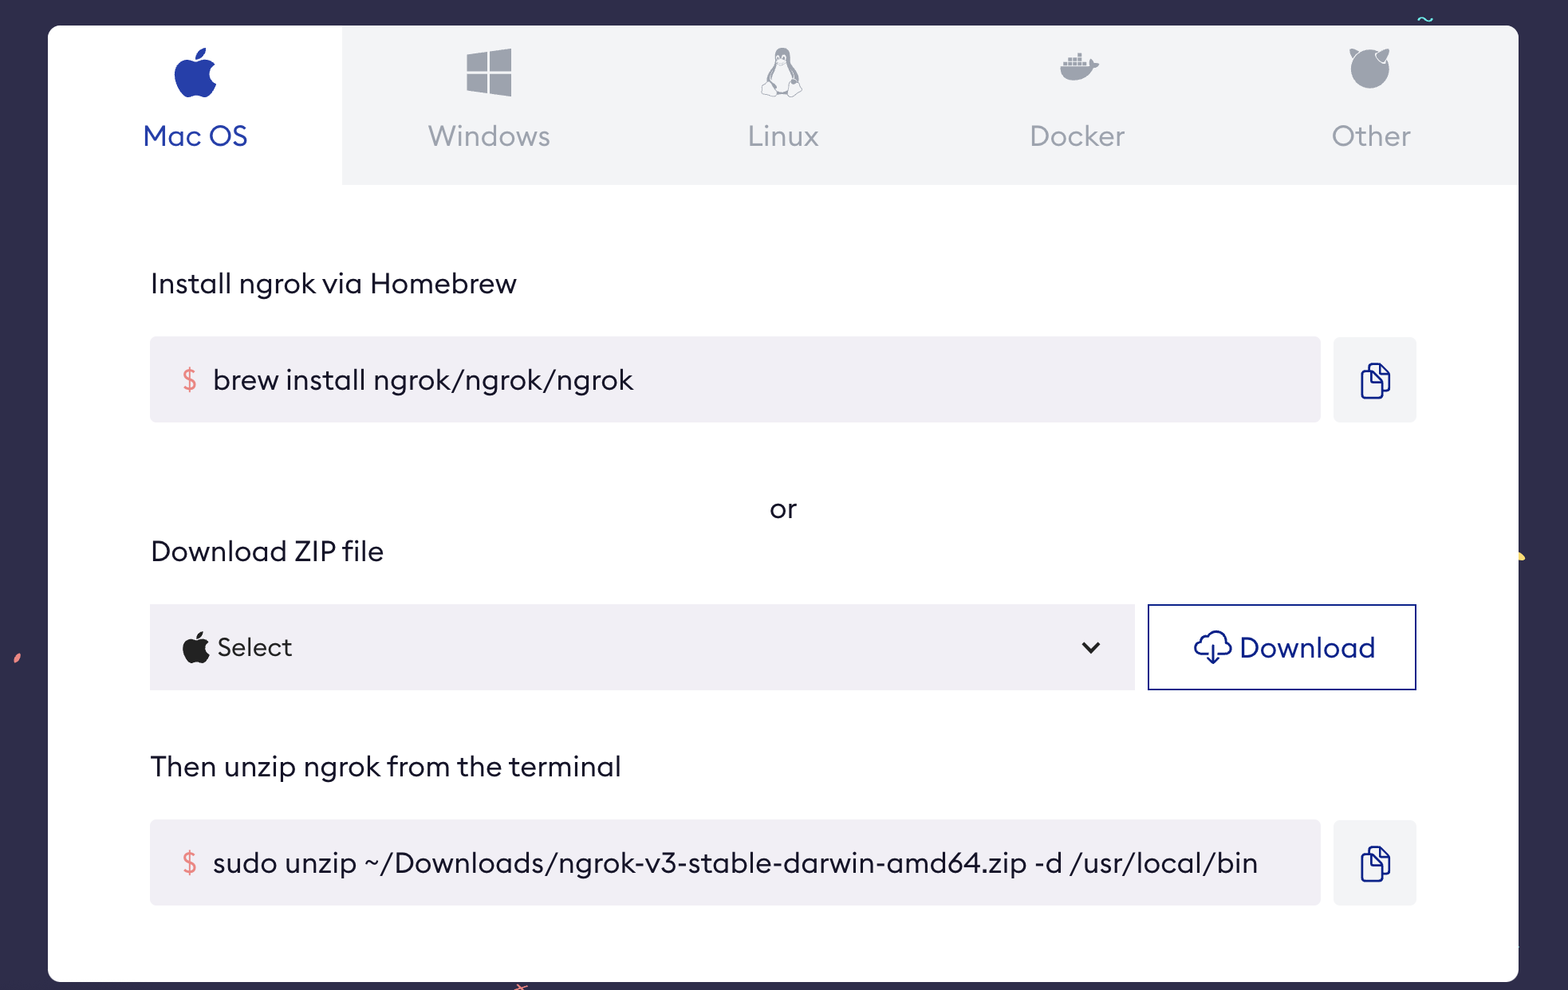The height and width of the screenshot is (990, 1568).
Task: Click the cloud download icon
Action: 1211,647
